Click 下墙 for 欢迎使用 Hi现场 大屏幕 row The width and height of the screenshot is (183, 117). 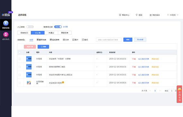click(134, 59)
